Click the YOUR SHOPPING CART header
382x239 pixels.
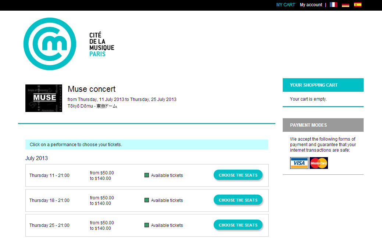(323, 85)
